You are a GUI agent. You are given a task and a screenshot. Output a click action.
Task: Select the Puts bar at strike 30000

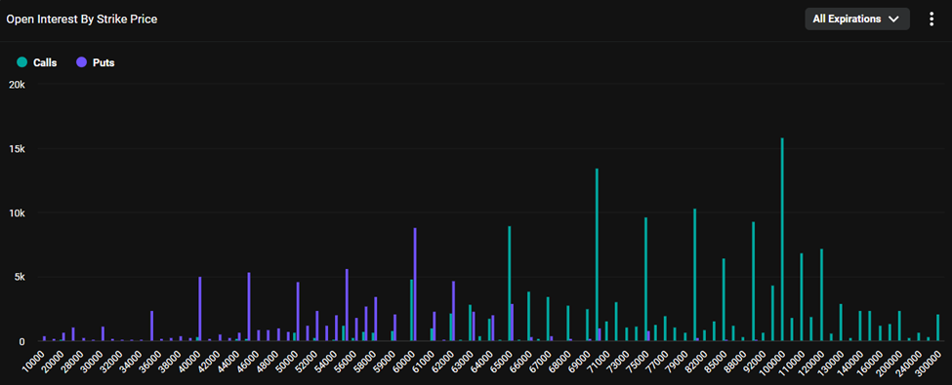(x=103, y=334)
